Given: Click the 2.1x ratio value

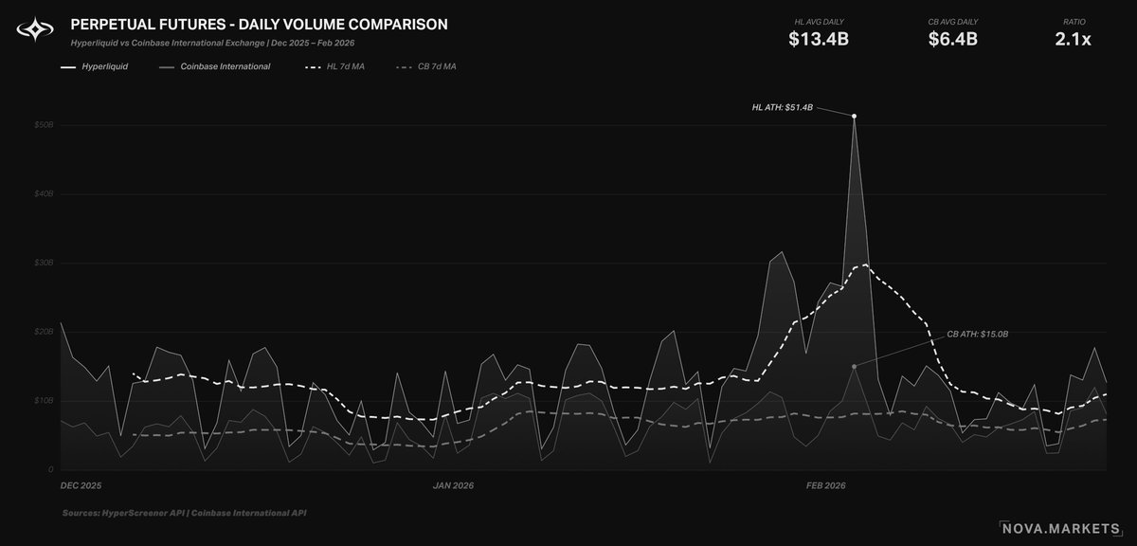Looking at the screenshot, I should coord(1074,39).
